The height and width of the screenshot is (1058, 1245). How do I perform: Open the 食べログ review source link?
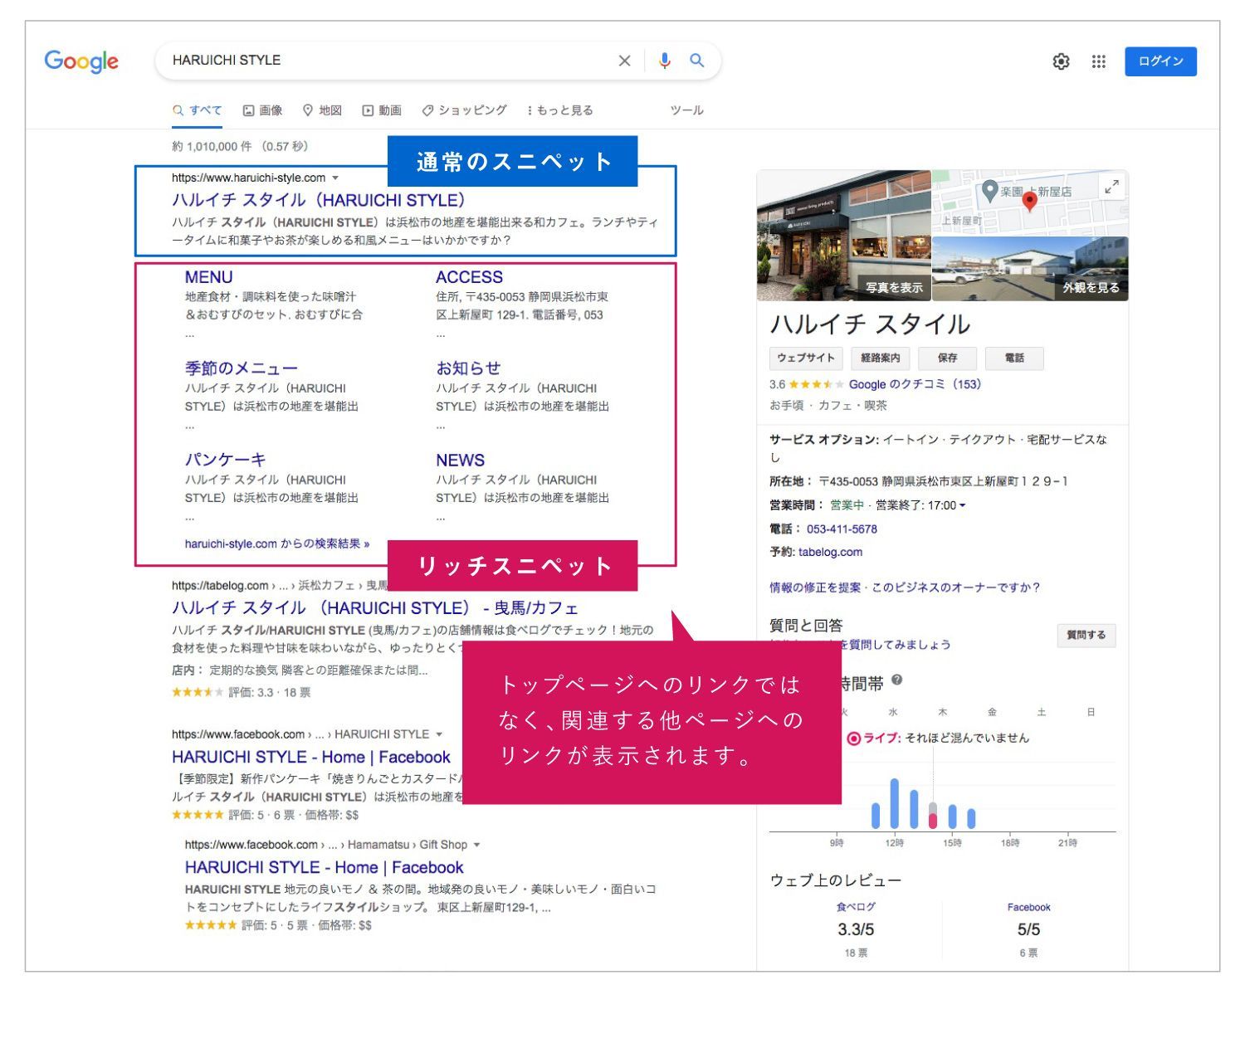coord(856,907)
